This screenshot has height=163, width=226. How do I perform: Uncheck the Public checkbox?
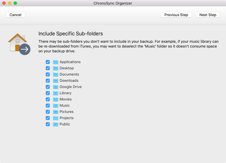[x=48, y=124]
